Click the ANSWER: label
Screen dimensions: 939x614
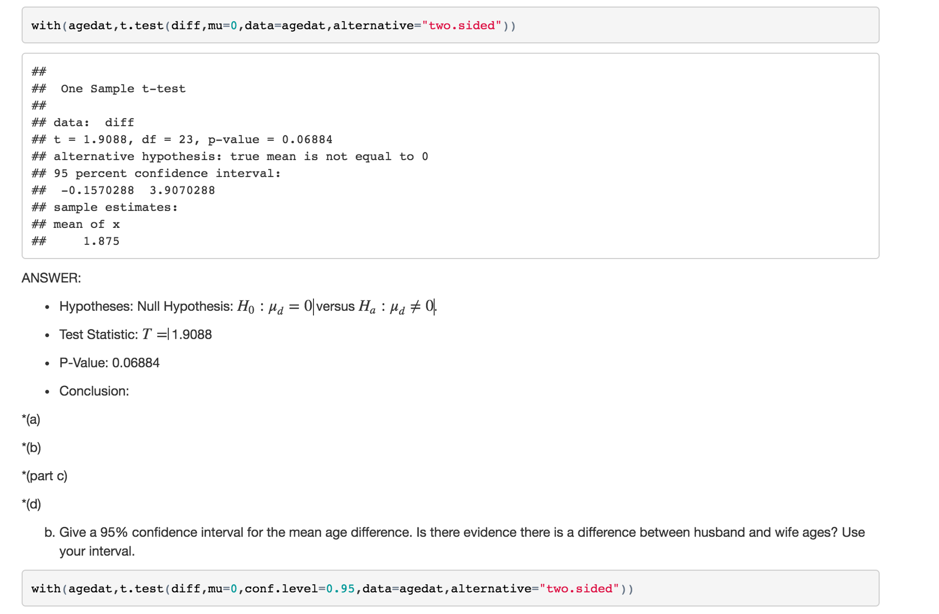tap(51, 278)
